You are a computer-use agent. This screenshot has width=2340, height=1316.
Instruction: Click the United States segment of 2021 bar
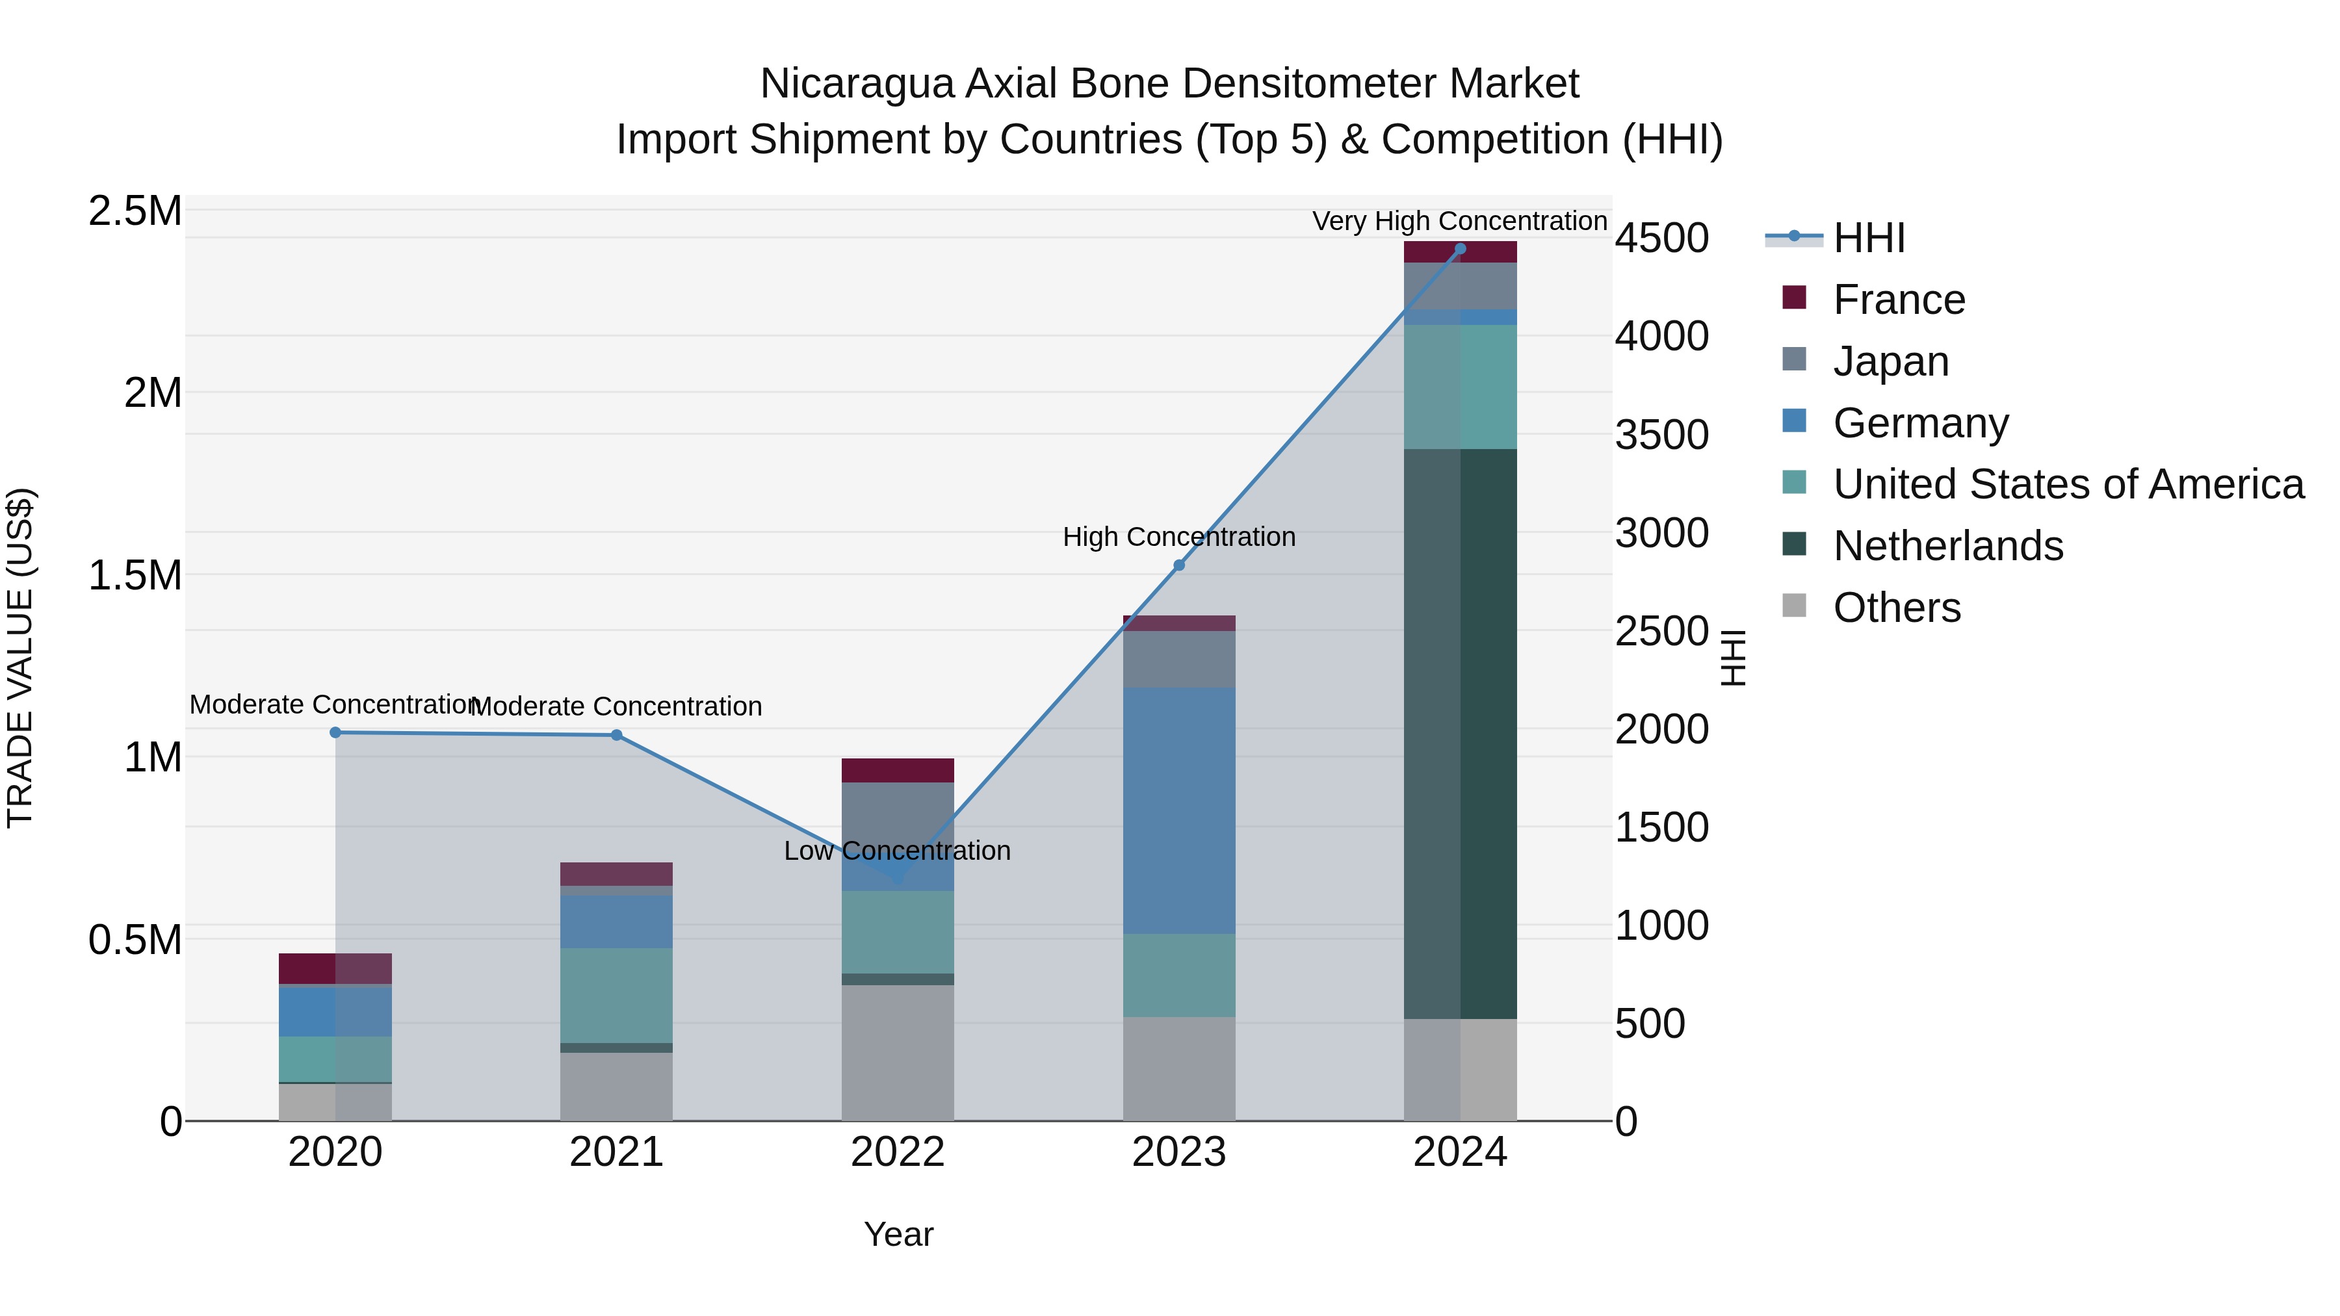(617, 996)
